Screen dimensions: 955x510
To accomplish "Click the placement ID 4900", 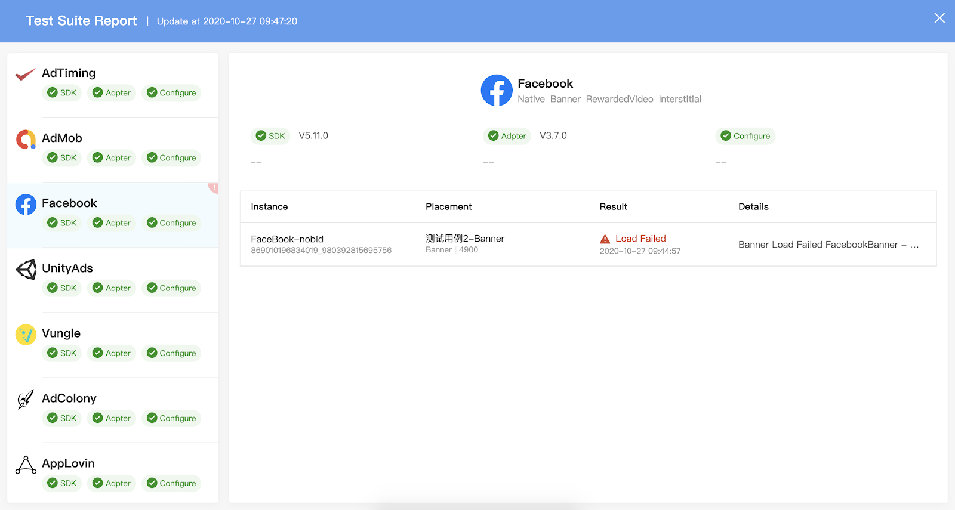I will click(469, 249).
